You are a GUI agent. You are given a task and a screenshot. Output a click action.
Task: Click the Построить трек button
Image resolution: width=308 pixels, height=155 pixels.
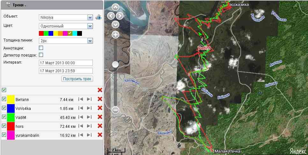[x=77, y=79]
